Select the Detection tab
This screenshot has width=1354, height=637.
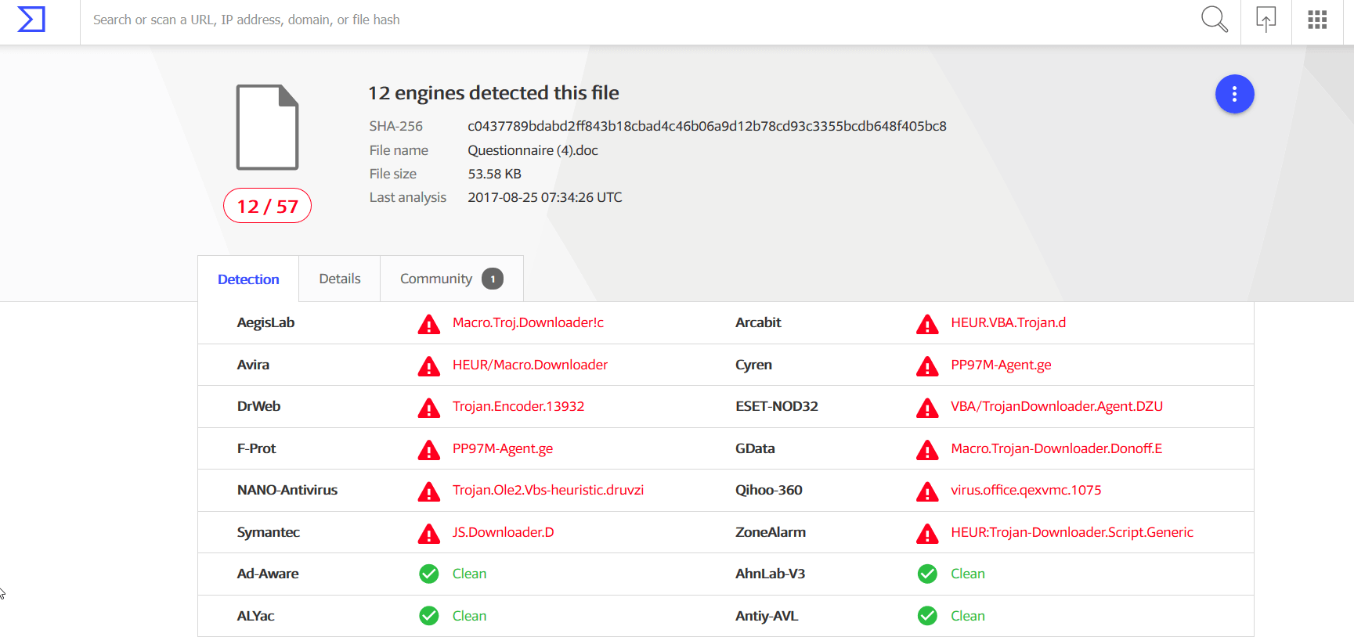248,279
